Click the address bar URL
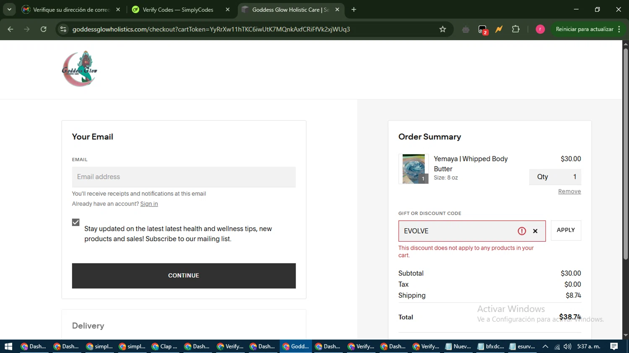The height and width of the screenshot is (353, 629). [211, 29]
